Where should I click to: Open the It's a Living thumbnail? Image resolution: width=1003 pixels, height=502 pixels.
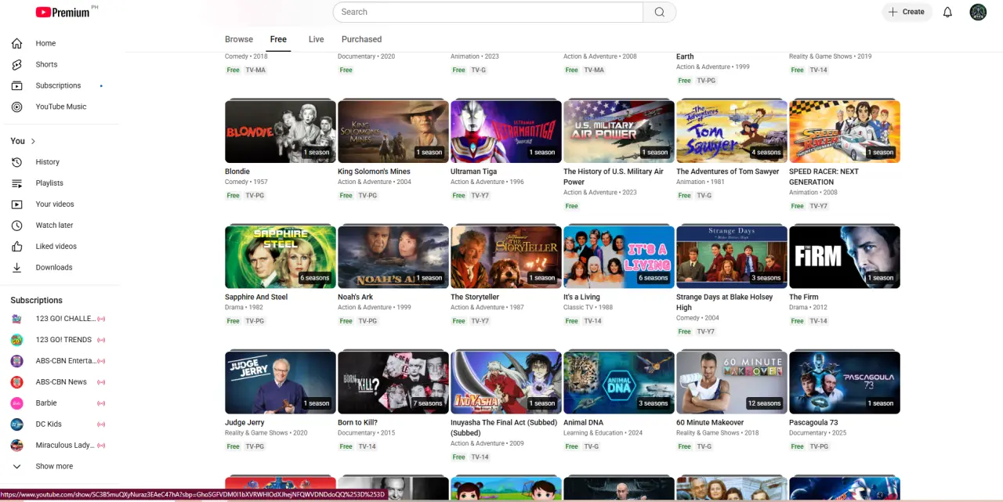tap(619, 257)
